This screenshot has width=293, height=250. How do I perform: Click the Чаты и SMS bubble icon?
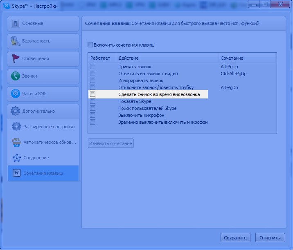click(x=16, y=94)
